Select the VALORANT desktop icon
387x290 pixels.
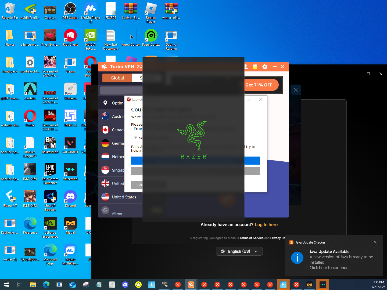point(70,145)
